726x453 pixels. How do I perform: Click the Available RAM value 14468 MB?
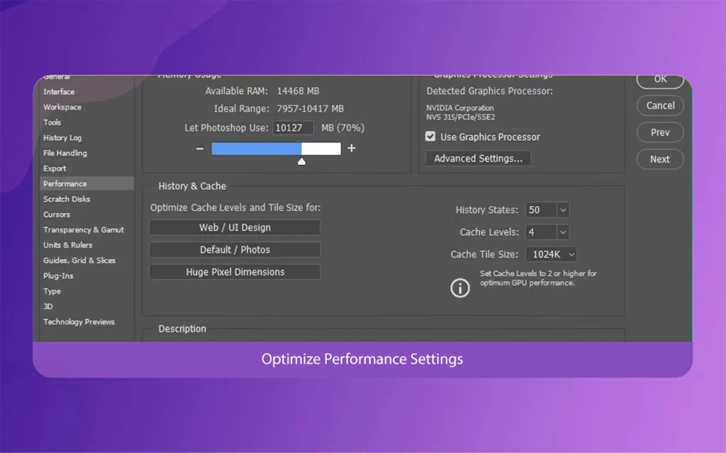coord(298,91)
